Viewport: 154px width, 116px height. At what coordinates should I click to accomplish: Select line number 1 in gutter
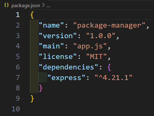click(18, 15)
